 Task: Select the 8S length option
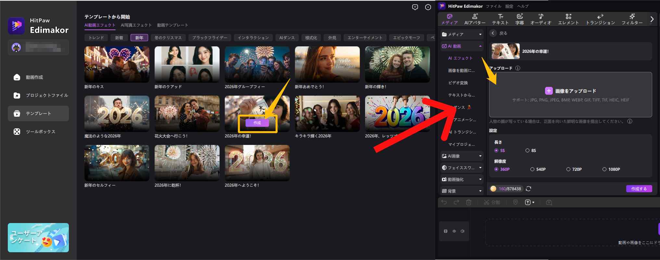[527, 150]
